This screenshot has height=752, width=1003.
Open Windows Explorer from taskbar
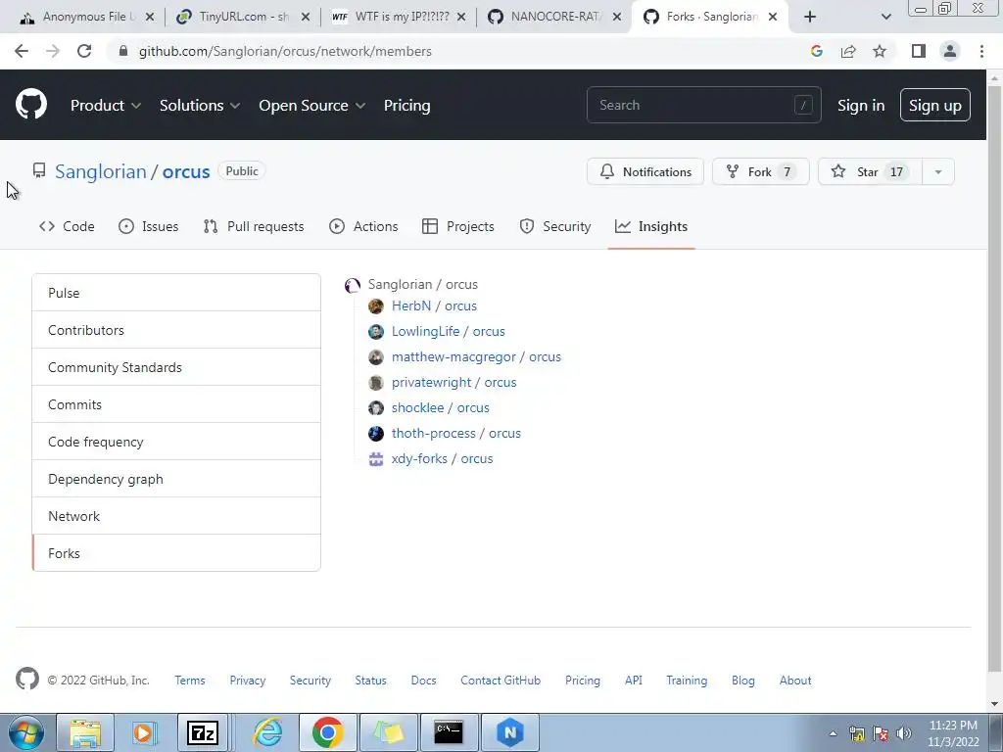[86, 732]
